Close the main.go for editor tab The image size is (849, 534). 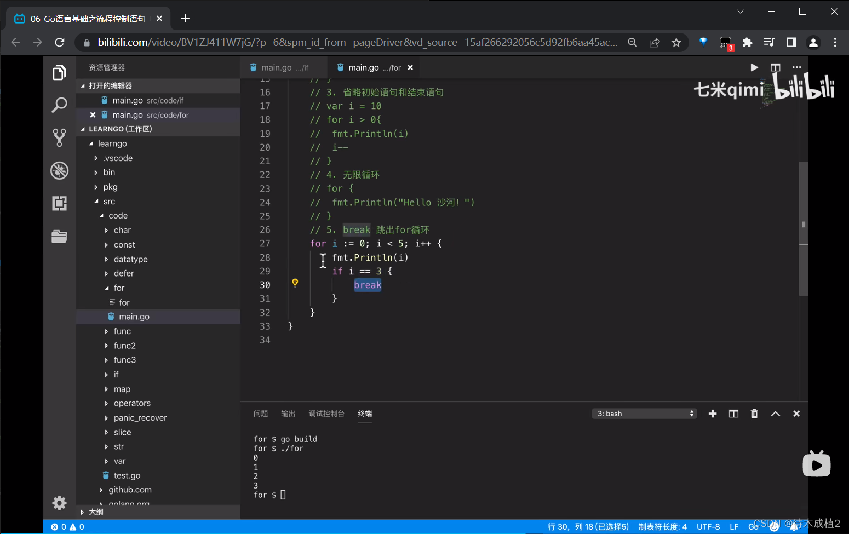(x=410, y=67)
